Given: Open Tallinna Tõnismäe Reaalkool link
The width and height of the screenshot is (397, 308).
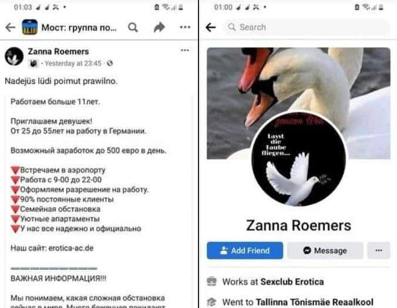Looking at the screenshot, I should point(314,302).
